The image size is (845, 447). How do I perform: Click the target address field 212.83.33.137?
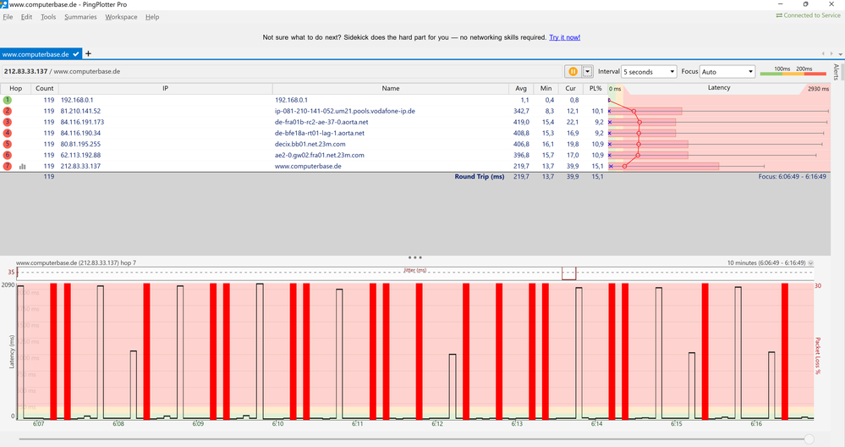(280, 71)
